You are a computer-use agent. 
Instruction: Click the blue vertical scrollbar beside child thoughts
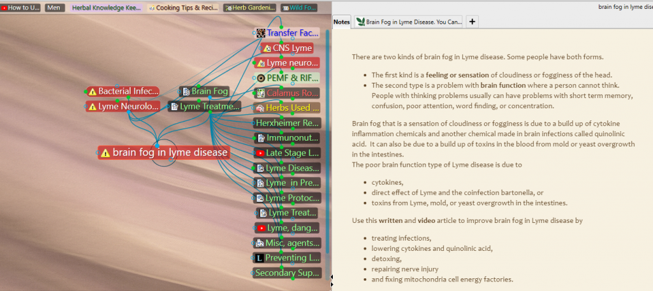tap(327, 141)
